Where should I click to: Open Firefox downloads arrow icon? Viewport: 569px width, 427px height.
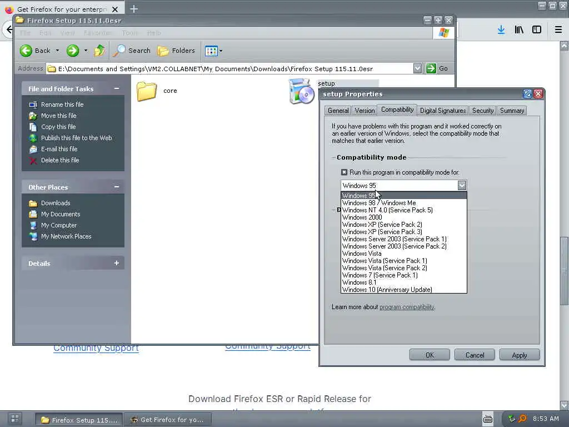pyautogui.click(x=501, y=30)
